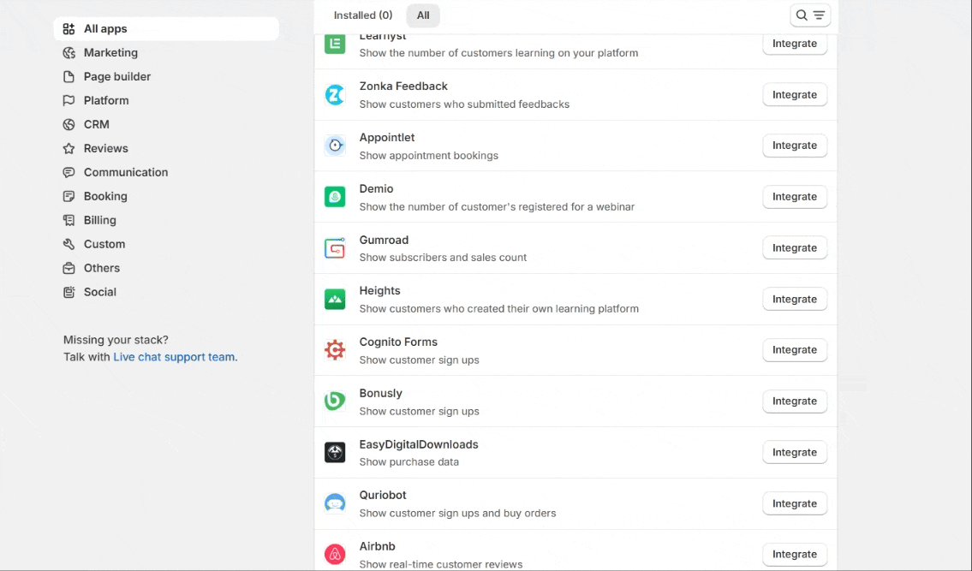Click the Bonusly app logo
The height and width of the screenshot is (571, 972).
tap(335, 401)
